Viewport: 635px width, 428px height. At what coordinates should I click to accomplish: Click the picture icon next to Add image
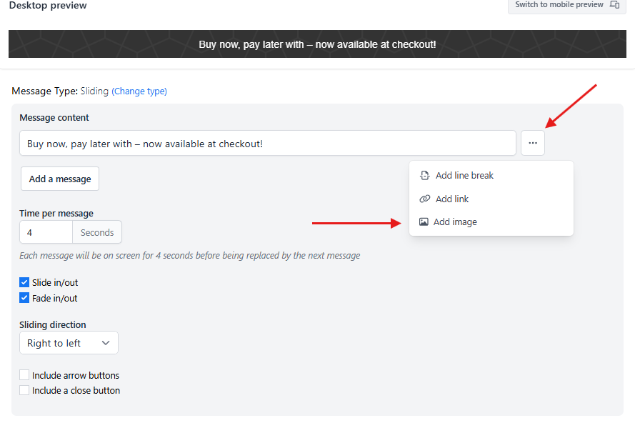click(424, 222)
